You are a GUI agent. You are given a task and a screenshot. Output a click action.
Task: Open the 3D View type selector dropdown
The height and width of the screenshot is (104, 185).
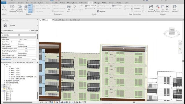(x=38, y=25)
